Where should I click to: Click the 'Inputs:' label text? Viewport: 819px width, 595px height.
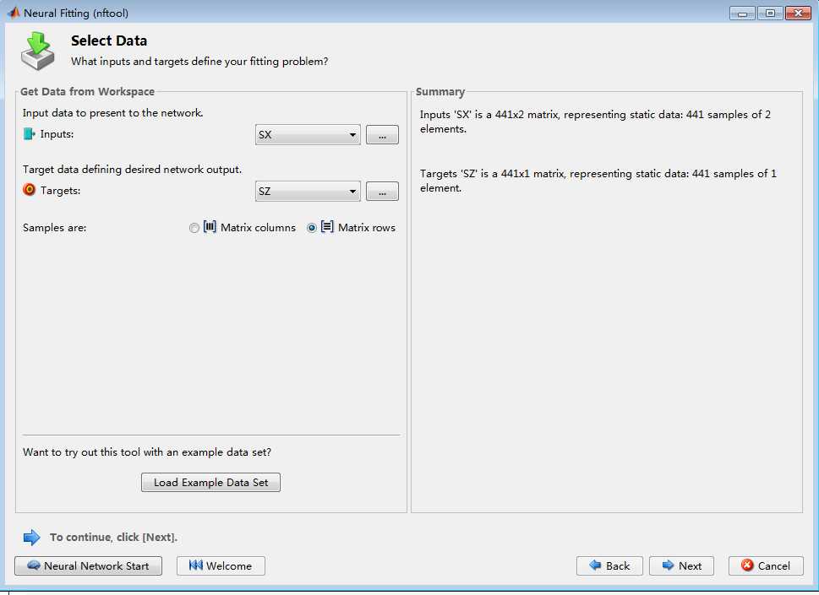(x=57, y=134)
